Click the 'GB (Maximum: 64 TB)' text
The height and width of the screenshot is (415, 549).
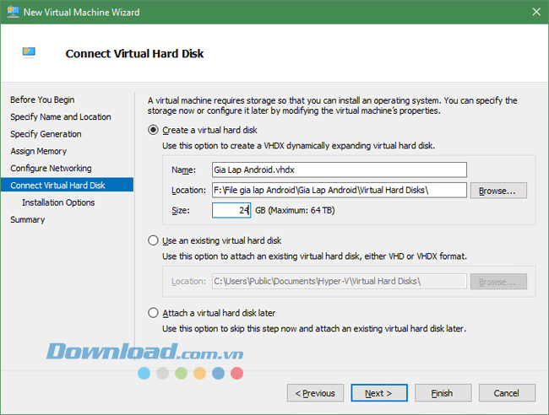pyautogui.click(x=295, y=210)
